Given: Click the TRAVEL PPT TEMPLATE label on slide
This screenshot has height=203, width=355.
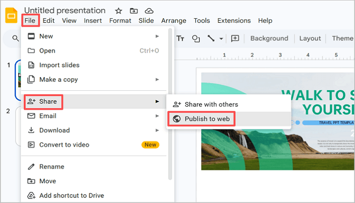Looking at the screenshot, I should point(336,123).
